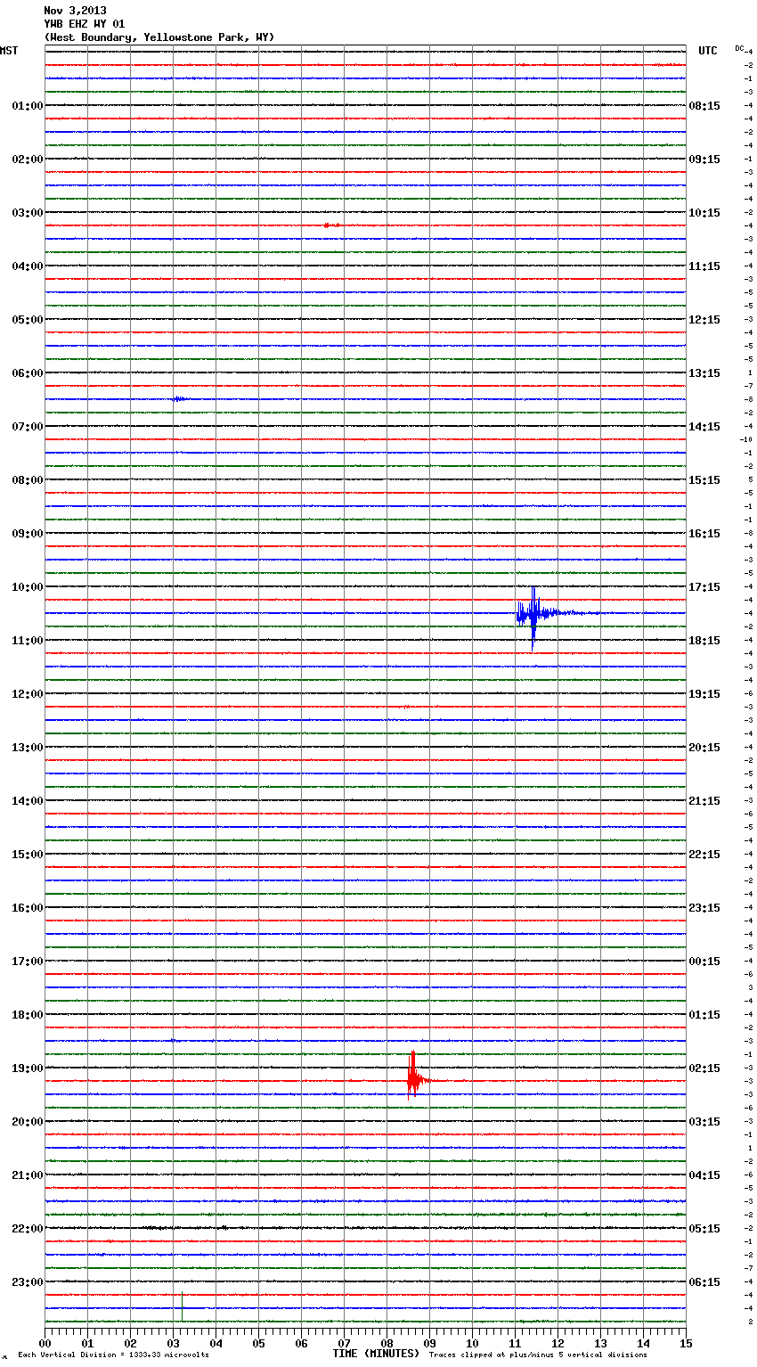Viewport: 757px width, 1367px height.
Task: Click the "12:00" MST time label
Action: coord(28,694)
